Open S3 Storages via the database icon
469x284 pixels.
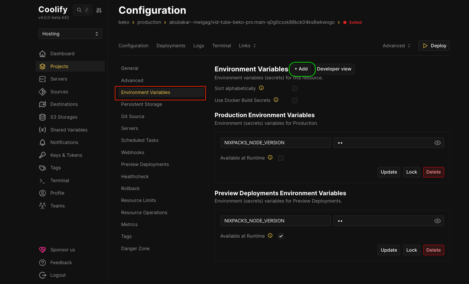click(x=42, y=117)
